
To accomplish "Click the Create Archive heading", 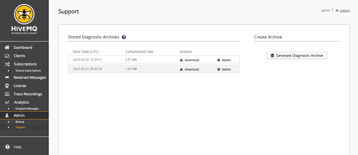I will click(x=268, y=37).
